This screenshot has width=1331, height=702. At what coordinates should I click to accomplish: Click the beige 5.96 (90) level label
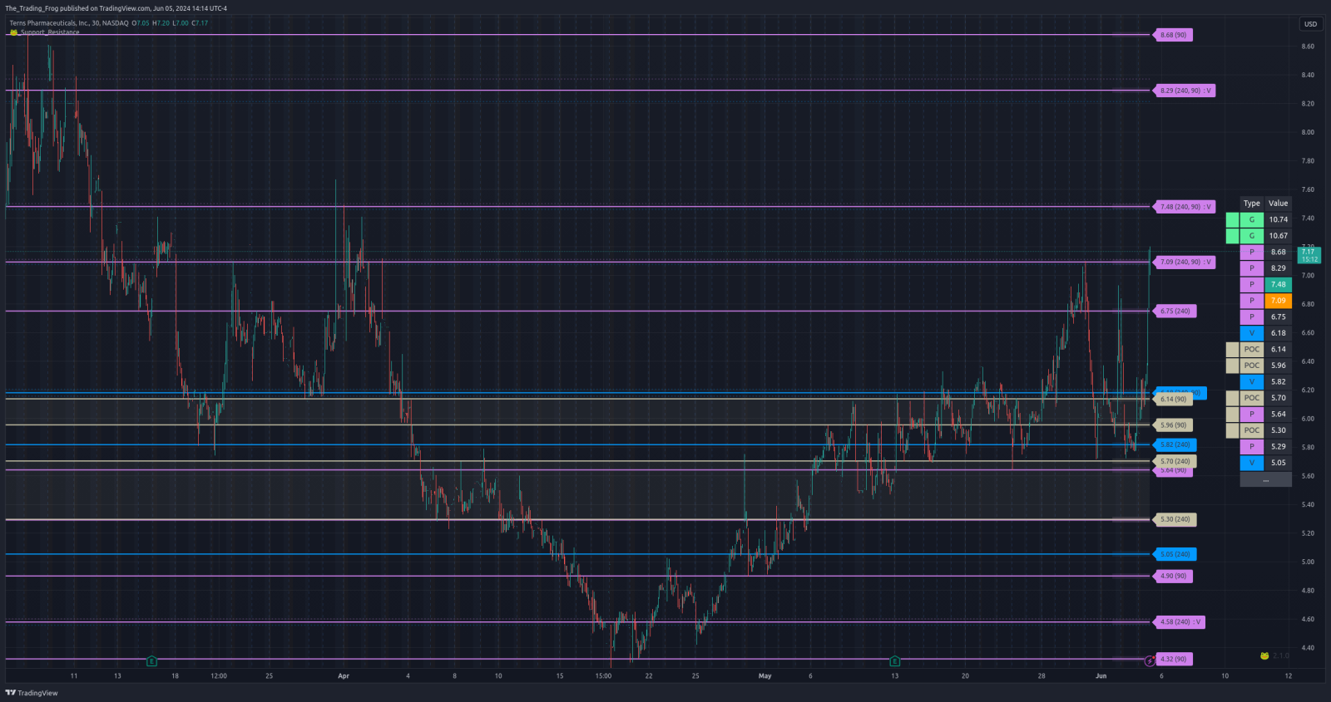tap(1173, 425)
